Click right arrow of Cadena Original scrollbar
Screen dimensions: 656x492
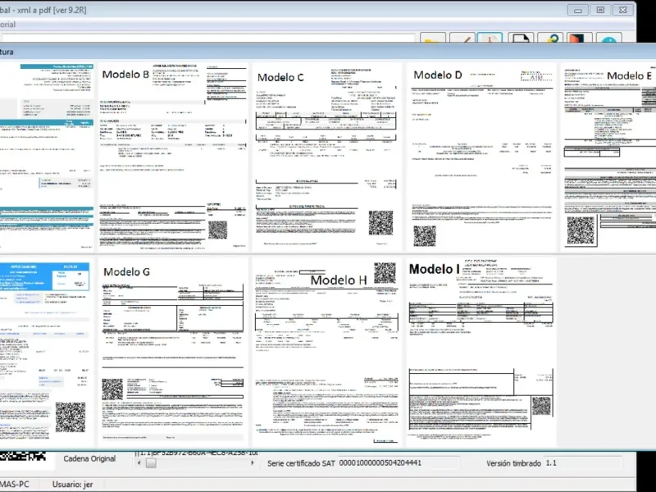pyautogui.click(x=253, y=463)
